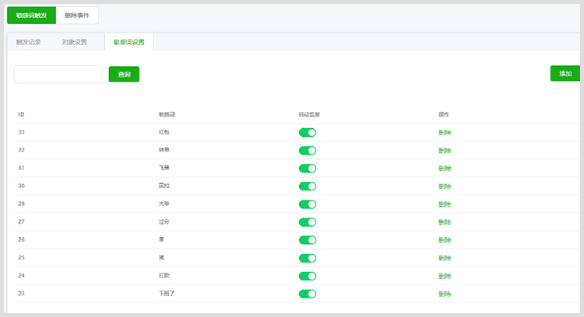Click the green 查询 search button
Image resolution: width=584 pixels, height=317 pixels.
124,74
